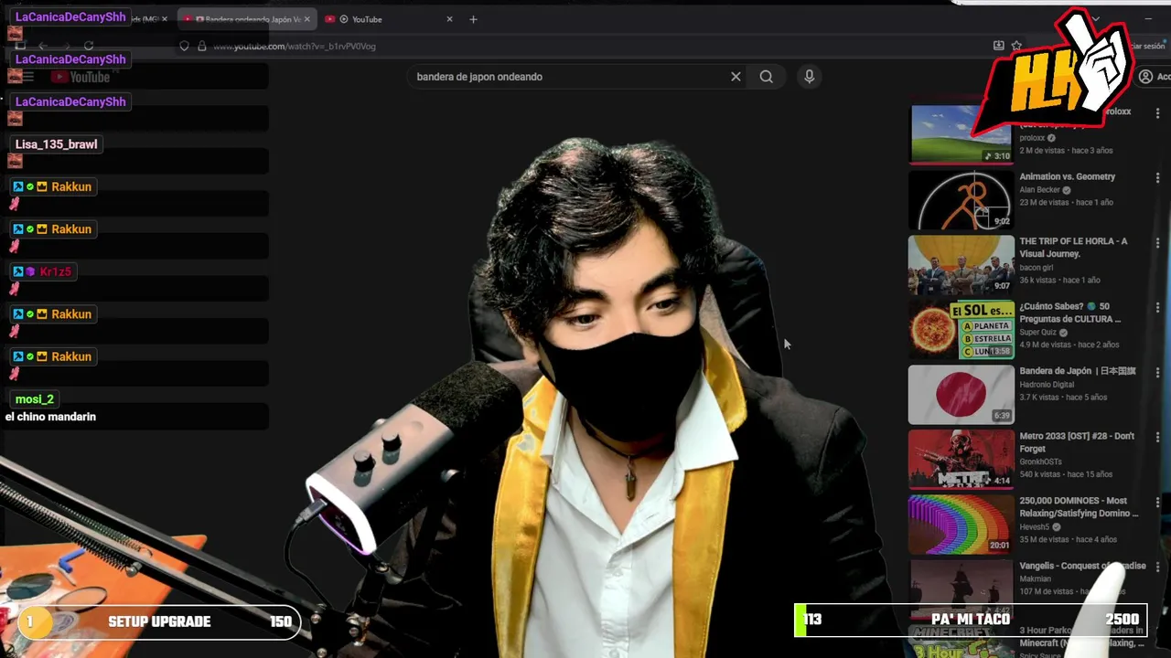
Task: Open the YouTube hamburger guide menu
Action: pyautogui.click(x=28, y=78)
